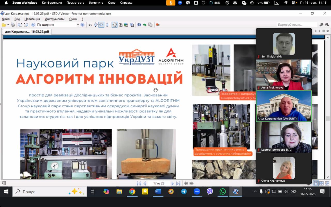Open Google Chrome from the taskbar

[x=132, y=192]
